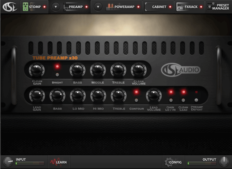Click the clean channel Treble knob
Viewport: 232px width, 169px height.
(118, 70)
